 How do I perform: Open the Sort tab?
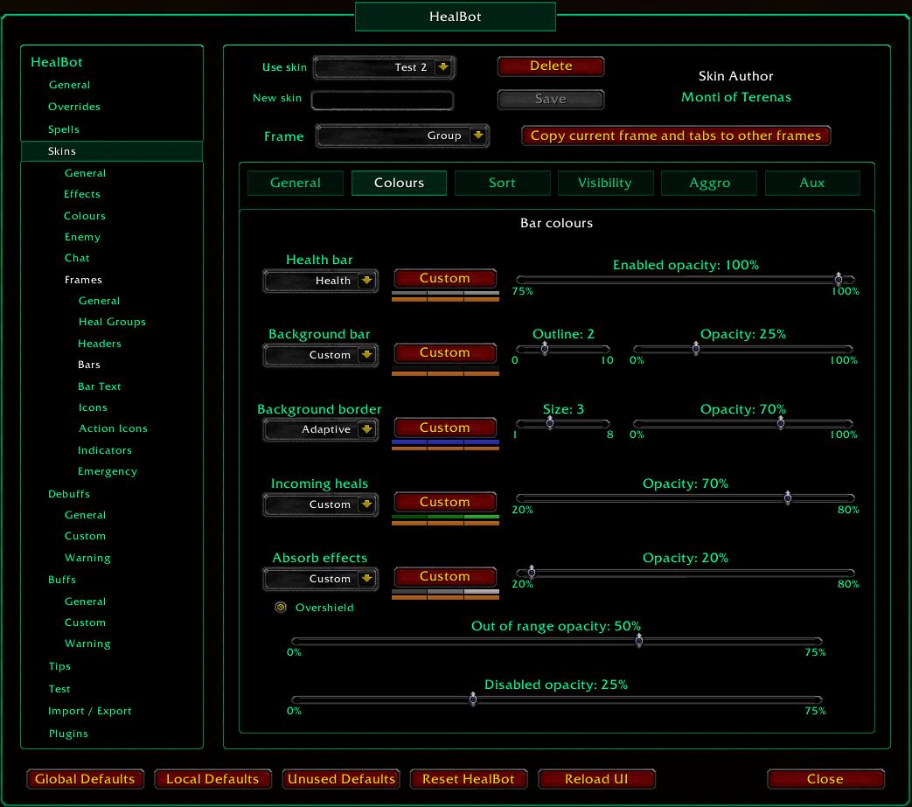tap(502, 183)
